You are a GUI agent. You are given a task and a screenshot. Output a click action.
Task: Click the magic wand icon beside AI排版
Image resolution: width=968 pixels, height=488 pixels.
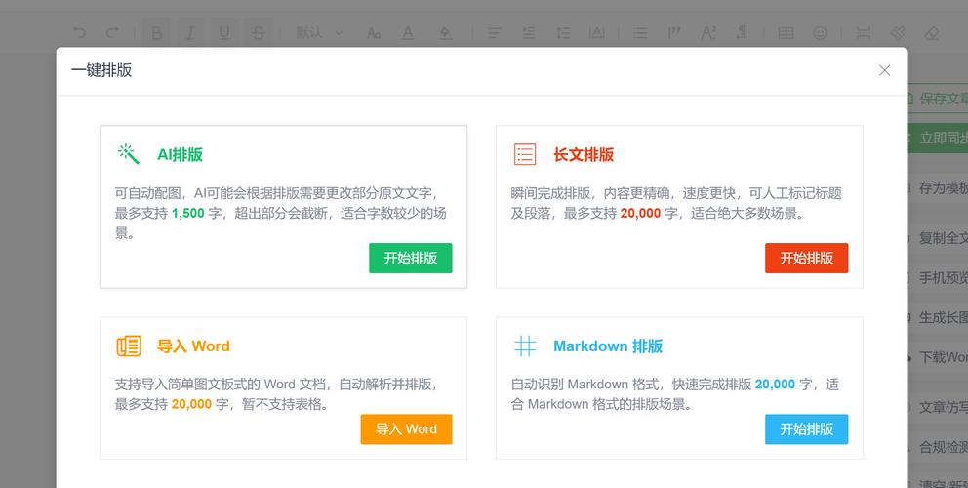(x=129, y=154)
